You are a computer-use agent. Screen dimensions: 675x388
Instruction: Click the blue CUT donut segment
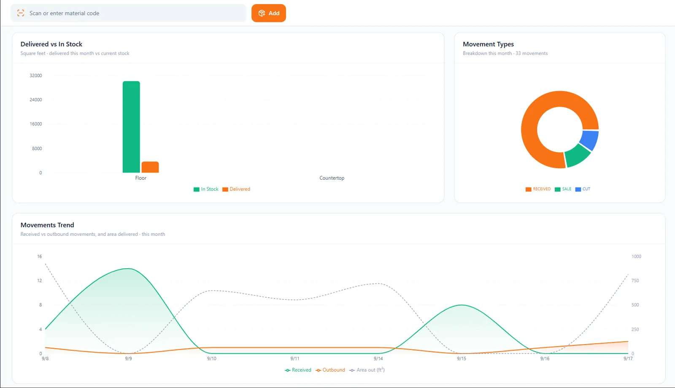(590, 140)
